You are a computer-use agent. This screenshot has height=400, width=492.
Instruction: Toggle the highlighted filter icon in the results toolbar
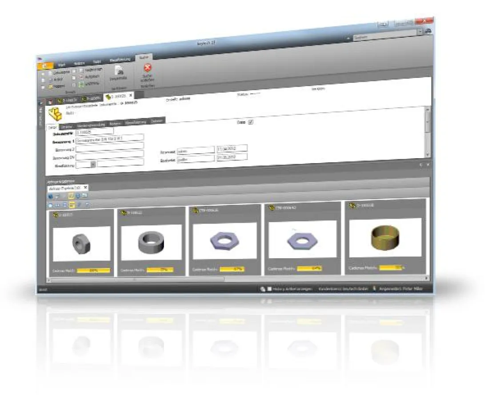pos(72,196)
